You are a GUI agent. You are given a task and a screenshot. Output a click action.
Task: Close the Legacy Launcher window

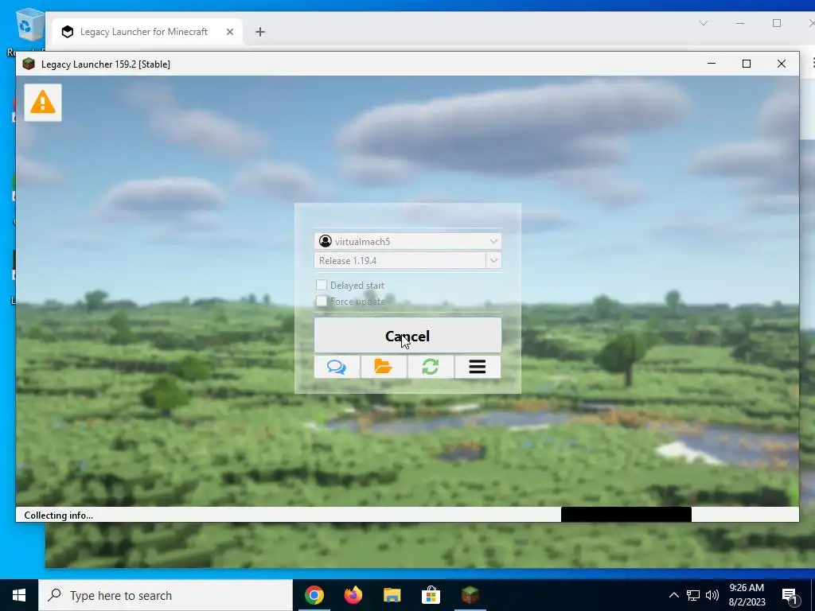[782, 64]
